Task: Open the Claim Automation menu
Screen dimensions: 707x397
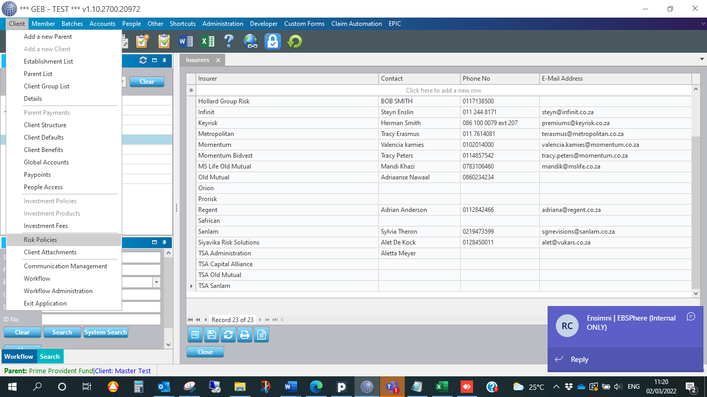Action: tap(357, 24)
